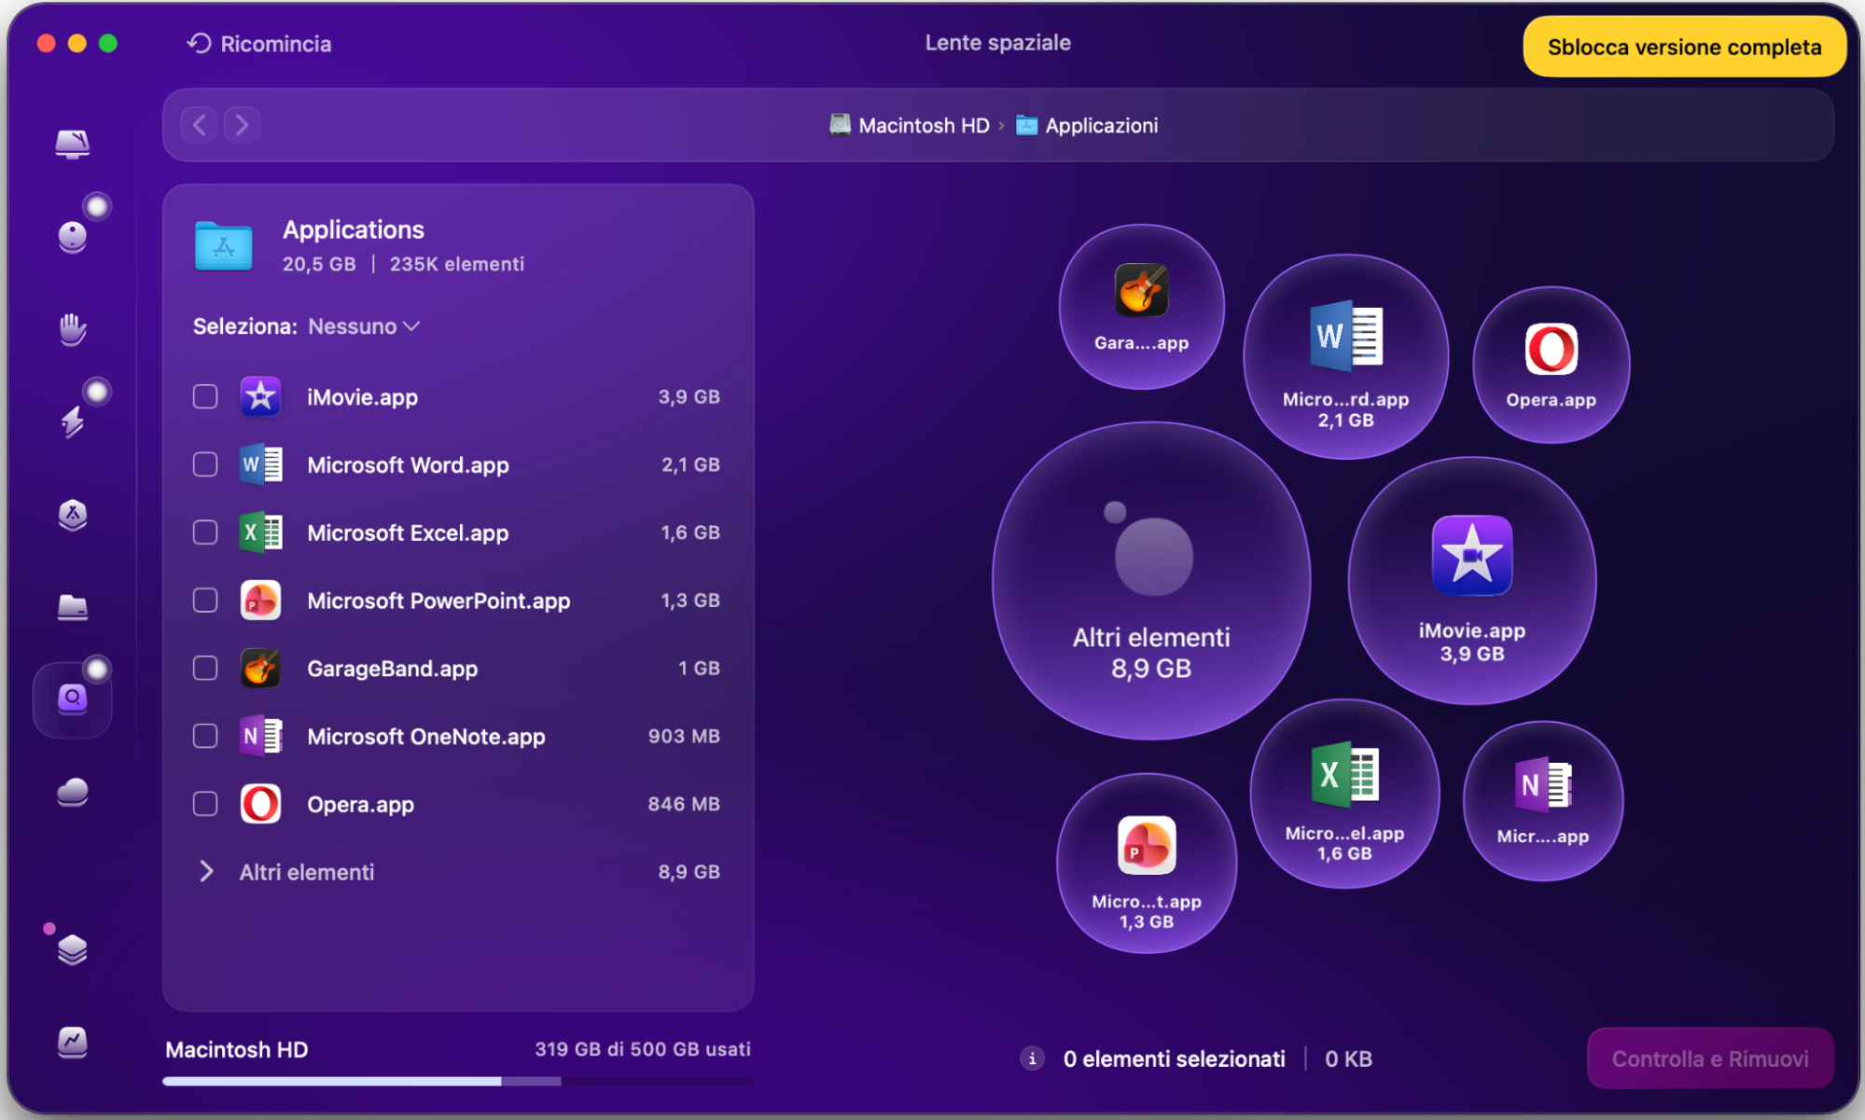Click the PowerPoint icon in list
Viewport: 1865px width, 1120px height.
tap(260, 601)
